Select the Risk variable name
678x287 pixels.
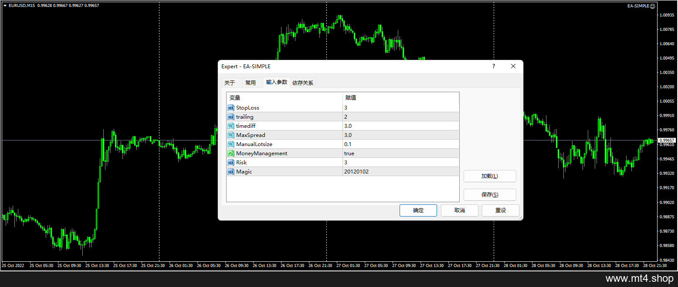click(x=241, y=162)
